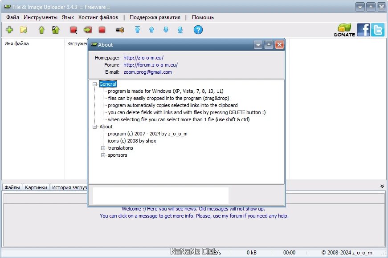Click the key account settings icon
Viewport: 388px width, 258px height.
click(x=120, y=30)
